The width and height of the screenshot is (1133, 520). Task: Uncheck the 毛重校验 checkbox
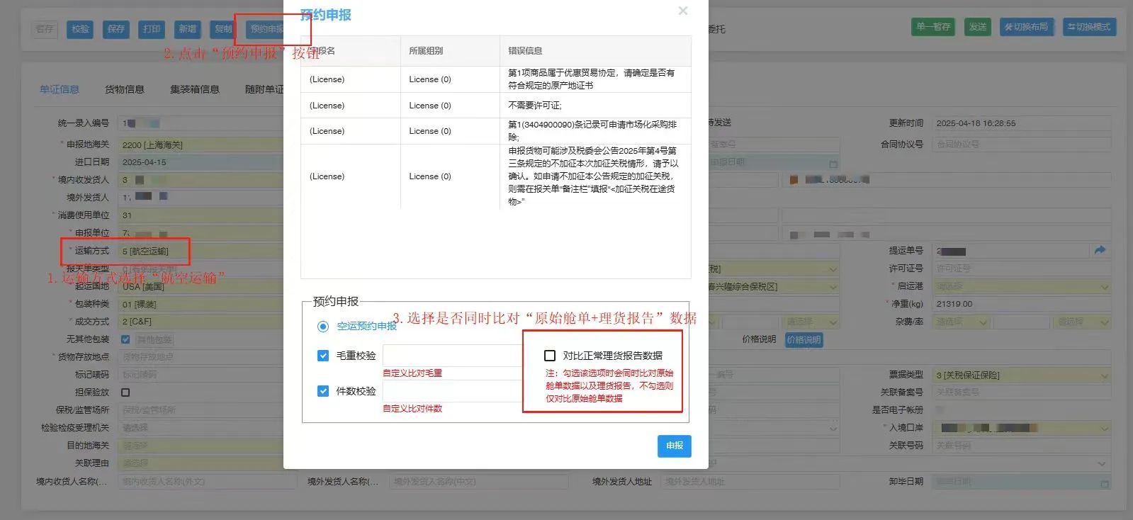click(323, 356)
